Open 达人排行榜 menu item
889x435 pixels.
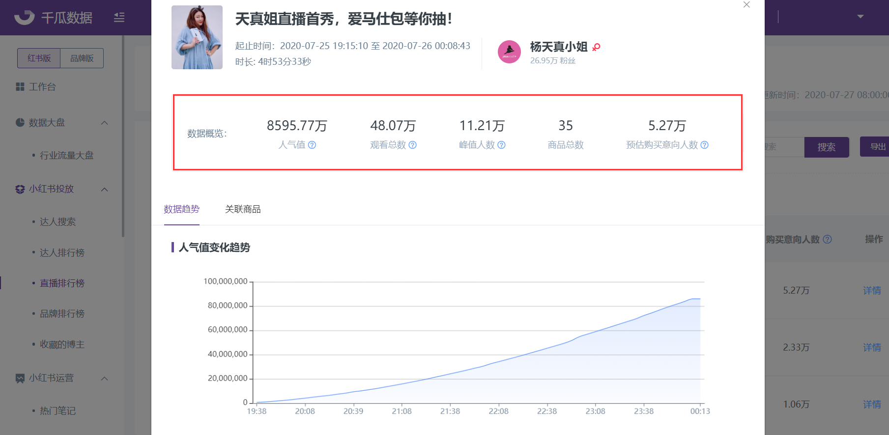pos(62,253)
